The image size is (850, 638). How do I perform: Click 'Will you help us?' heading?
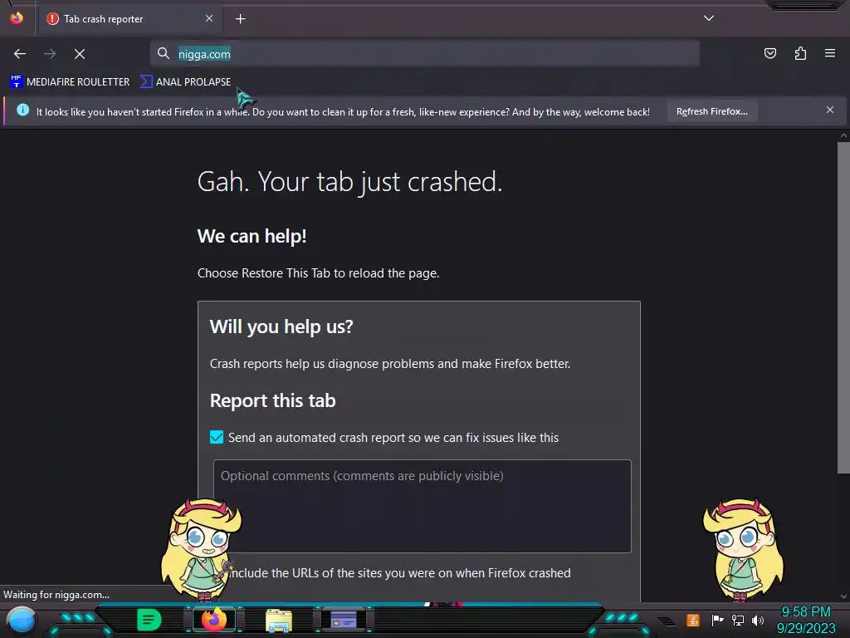tap(281, 326)
